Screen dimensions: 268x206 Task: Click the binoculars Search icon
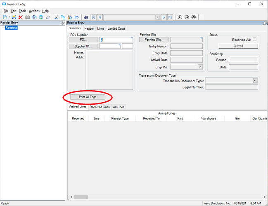(x=86, y=17)
